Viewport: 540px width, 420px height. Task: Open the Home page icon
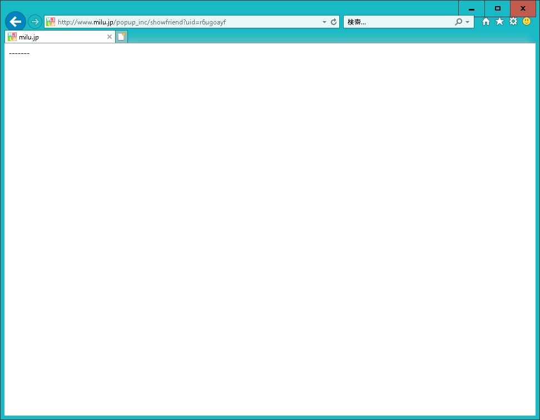[x=486, y=22]
